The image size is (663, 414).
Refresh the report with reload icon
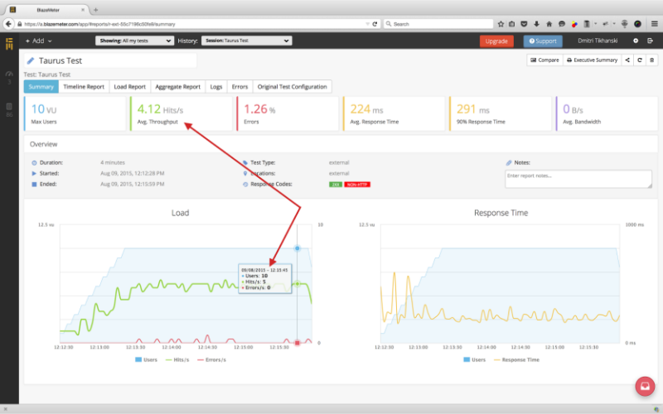coord(640,60)
